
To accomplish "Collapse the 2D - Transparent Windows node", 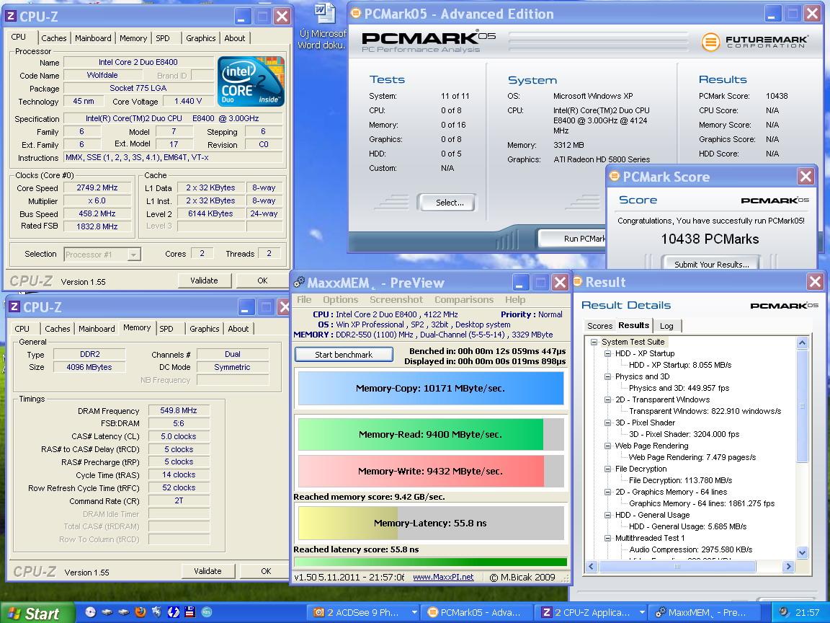I will (x=607, y=400).
